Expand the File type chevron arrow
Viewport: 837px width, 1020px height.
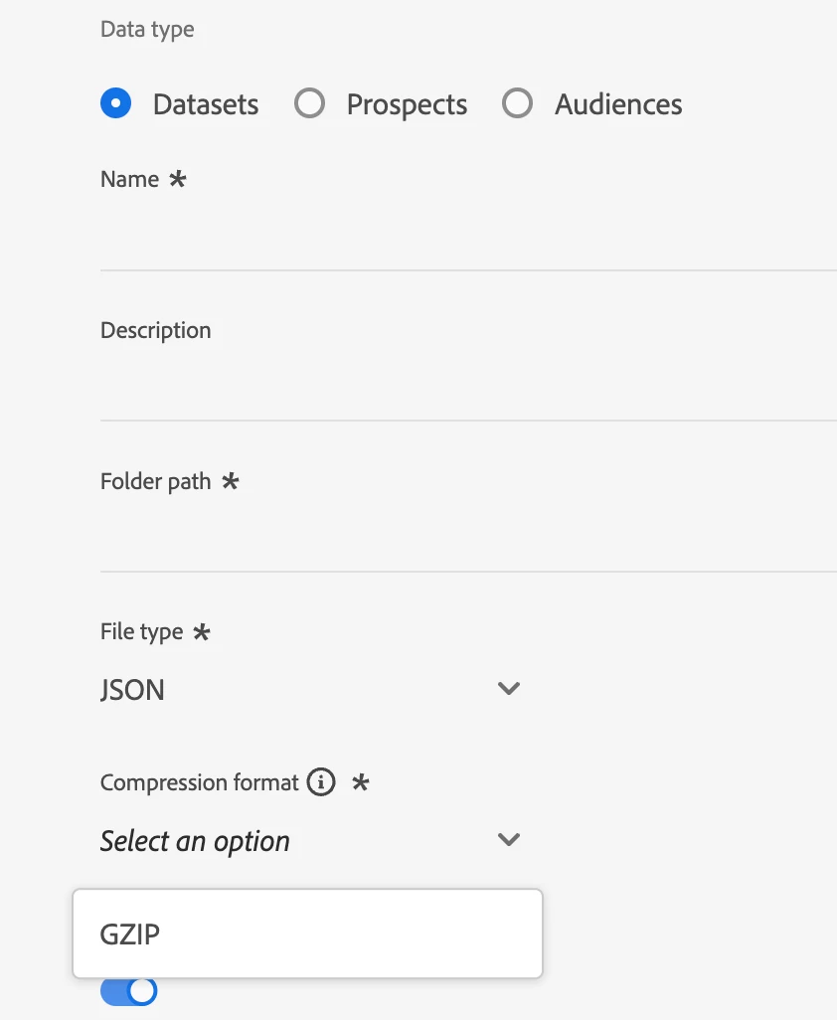pos(509,688)
